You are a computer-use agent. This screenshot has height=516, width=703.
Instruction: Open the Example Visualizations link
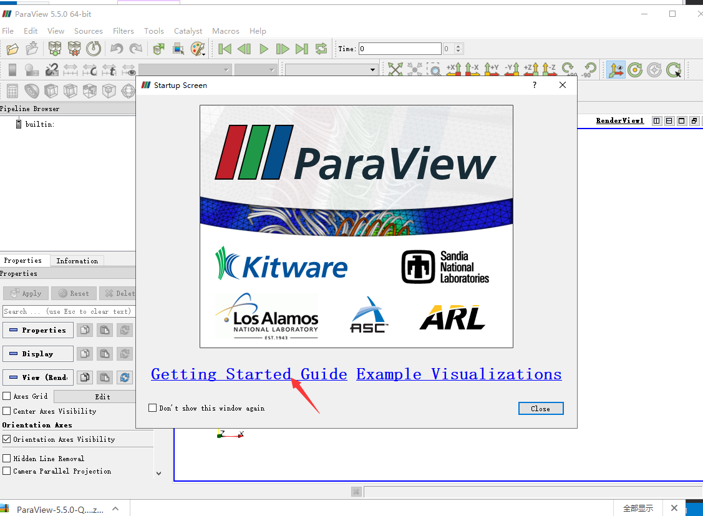tap(458, 374)
